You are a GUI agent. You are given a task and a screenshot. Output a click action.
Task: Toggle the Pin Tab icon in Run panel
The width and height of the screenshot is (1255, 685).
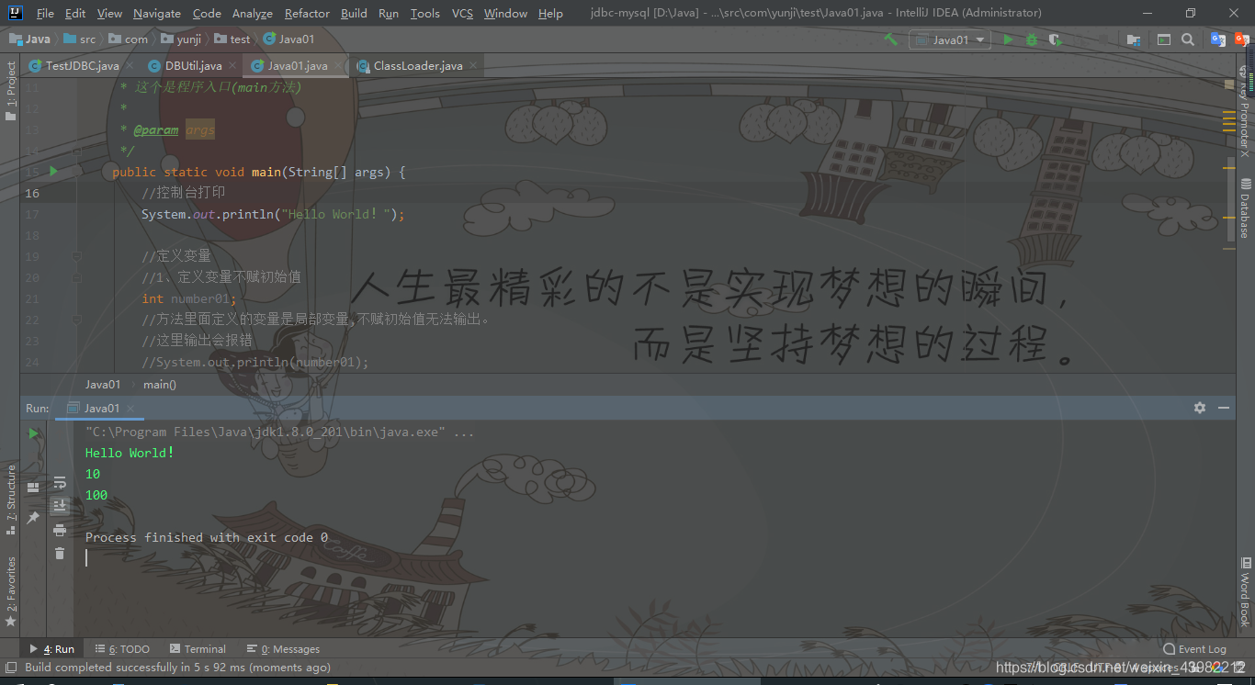coord(34,518)
